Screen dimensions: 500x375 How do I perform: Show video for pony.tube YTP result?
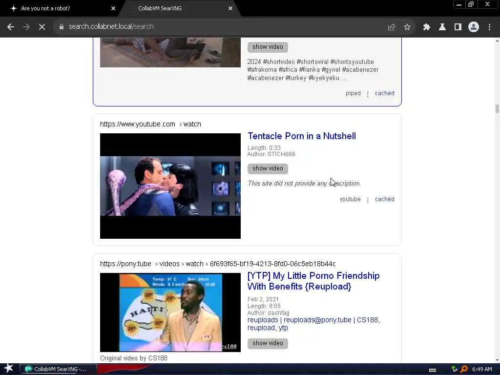[x=268, y=343]
